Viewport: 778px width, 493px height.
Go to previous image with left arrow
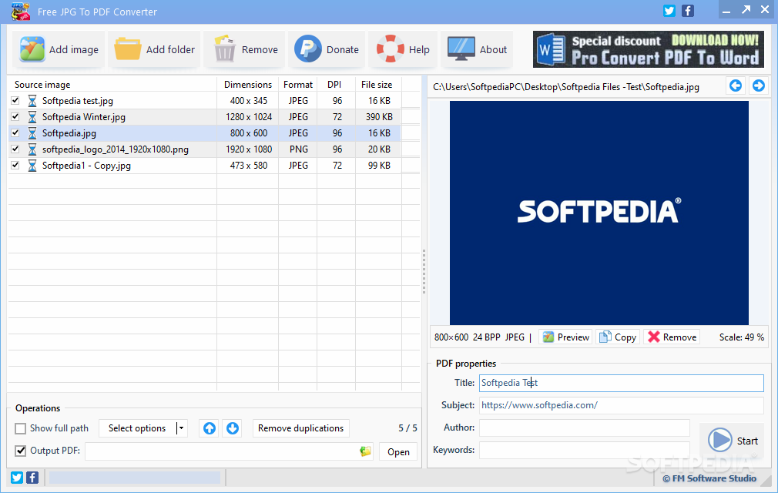coord(736,86)
